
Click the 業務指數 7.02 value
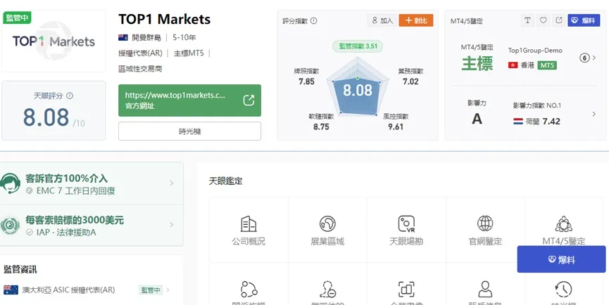coord(410,82)
